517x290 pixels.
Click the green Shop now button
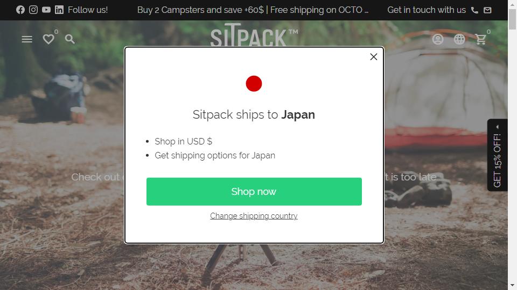point(254,192)
